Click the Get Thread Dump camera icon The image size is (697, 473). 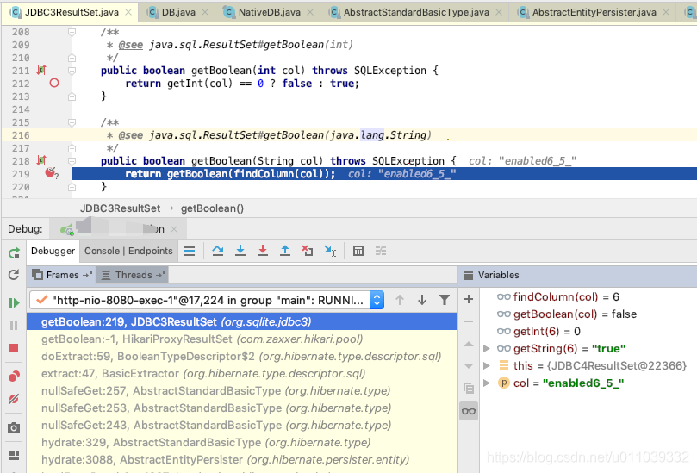tap(14, 427)
